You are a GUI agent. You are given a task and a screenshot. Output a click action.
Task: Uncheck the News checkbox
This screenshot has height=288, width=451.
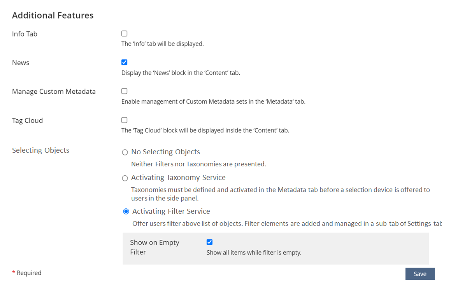[x=125, y=63]
